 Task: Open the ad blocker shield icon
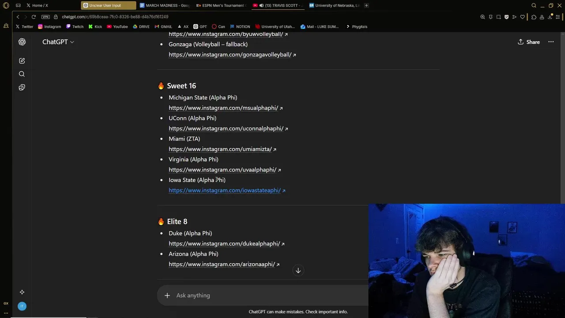pos(506,17)
